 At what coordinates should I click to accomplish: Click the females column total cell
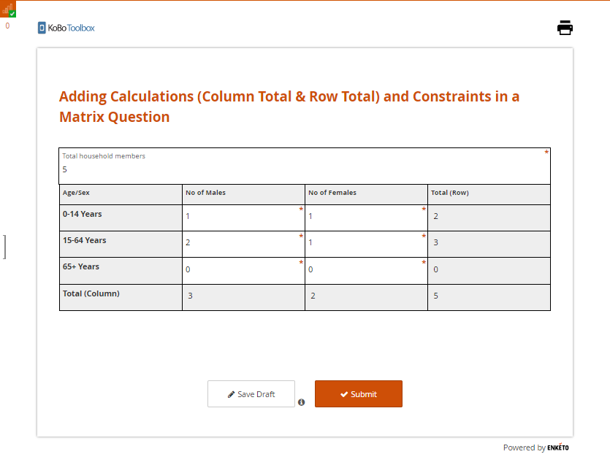365,296
